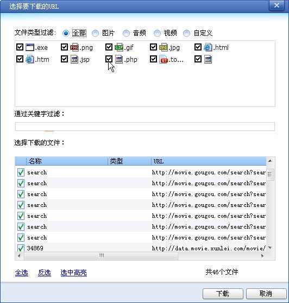Click the scroll right arrow of file list

262,256
